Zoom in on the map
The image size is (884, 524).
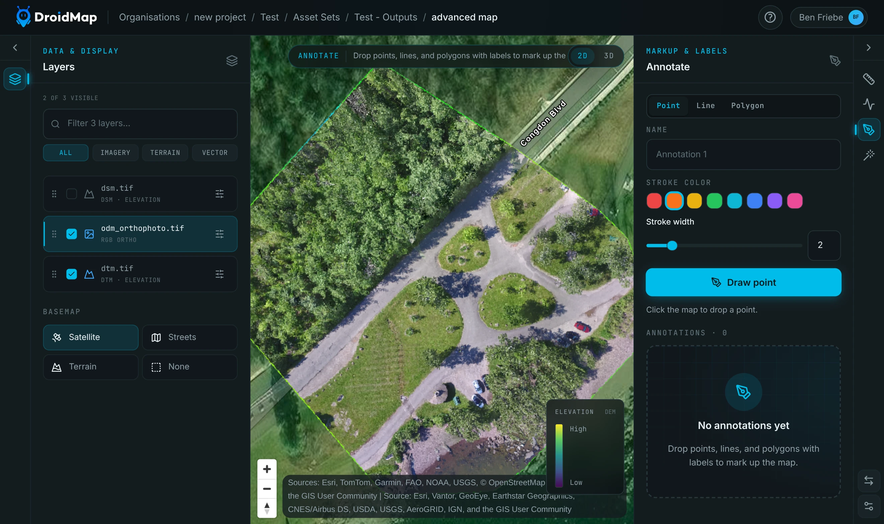[x=267, y=469]
